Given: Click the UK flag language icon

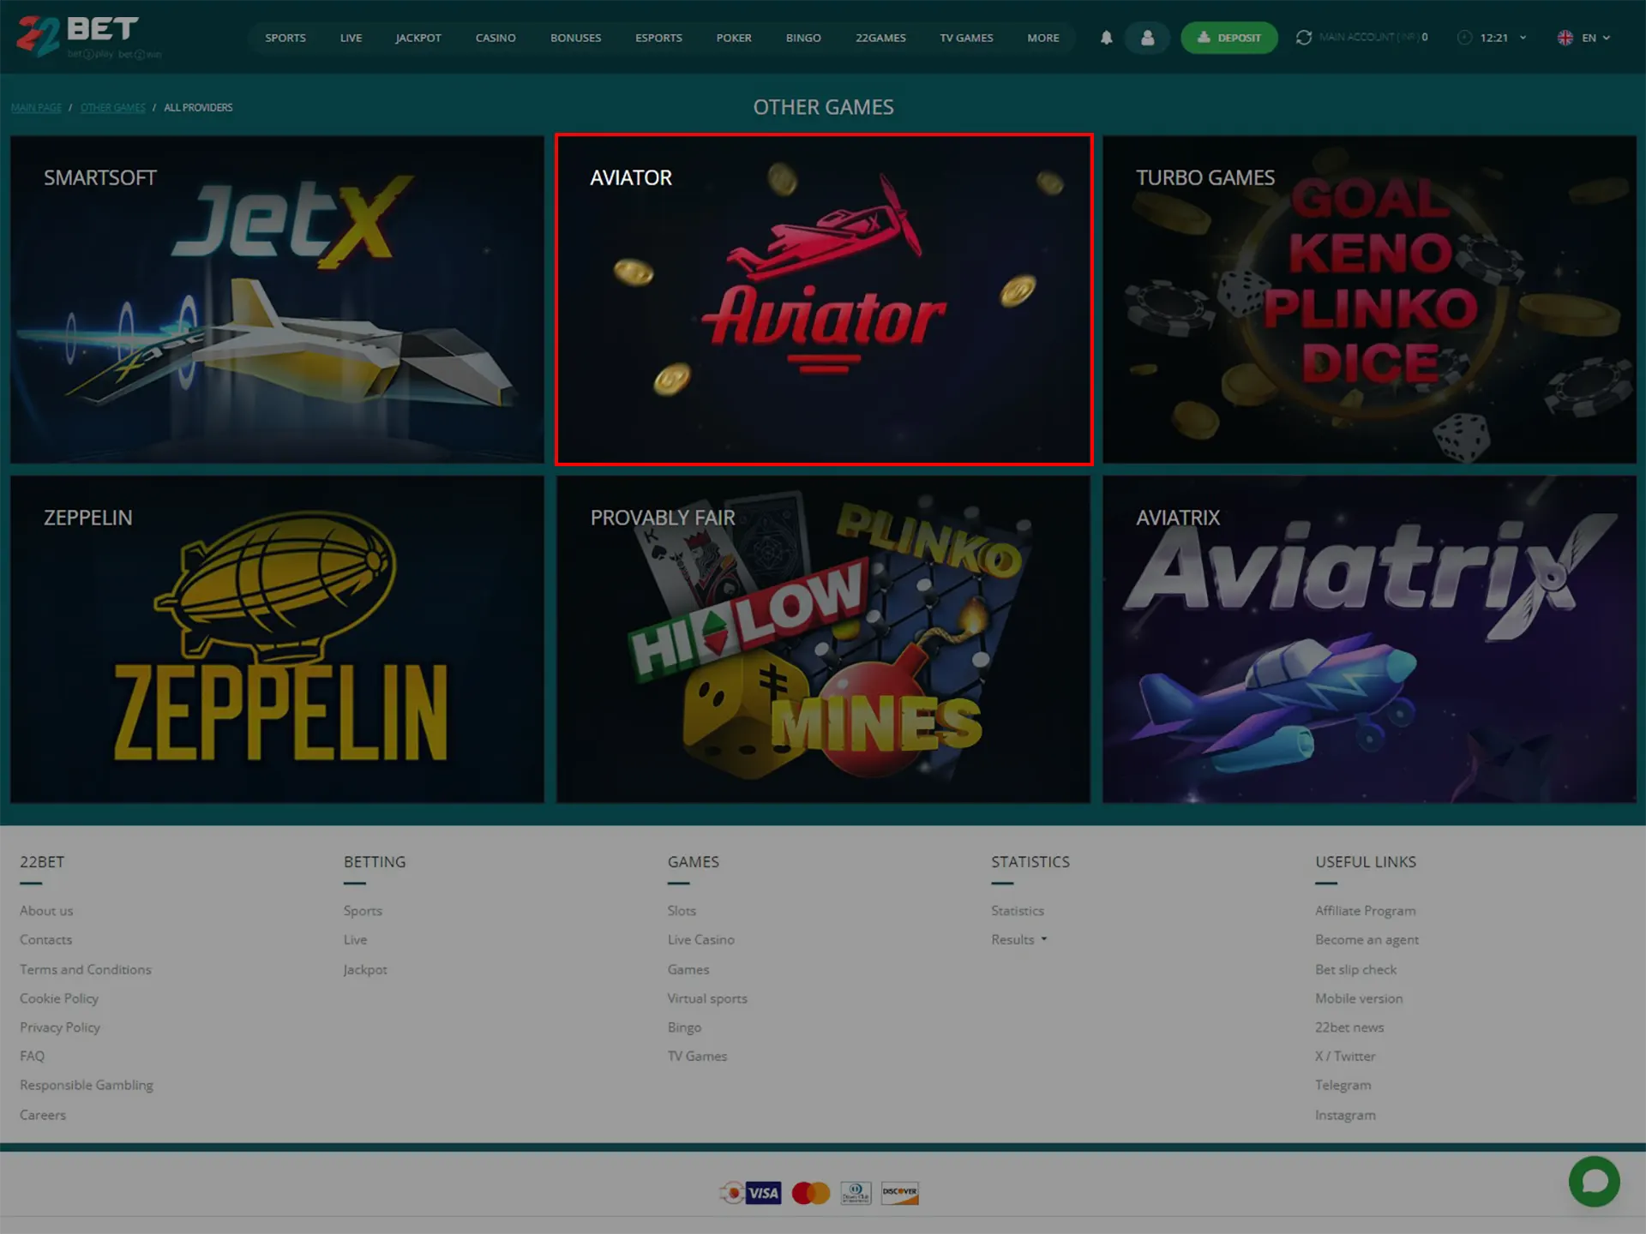Looking at the screenshot, I should coord(1565,38).
